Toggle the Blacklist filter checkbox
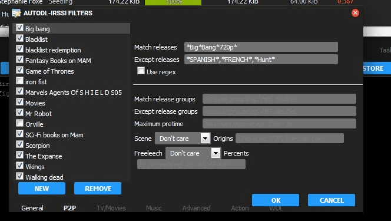 coord(19,38)
